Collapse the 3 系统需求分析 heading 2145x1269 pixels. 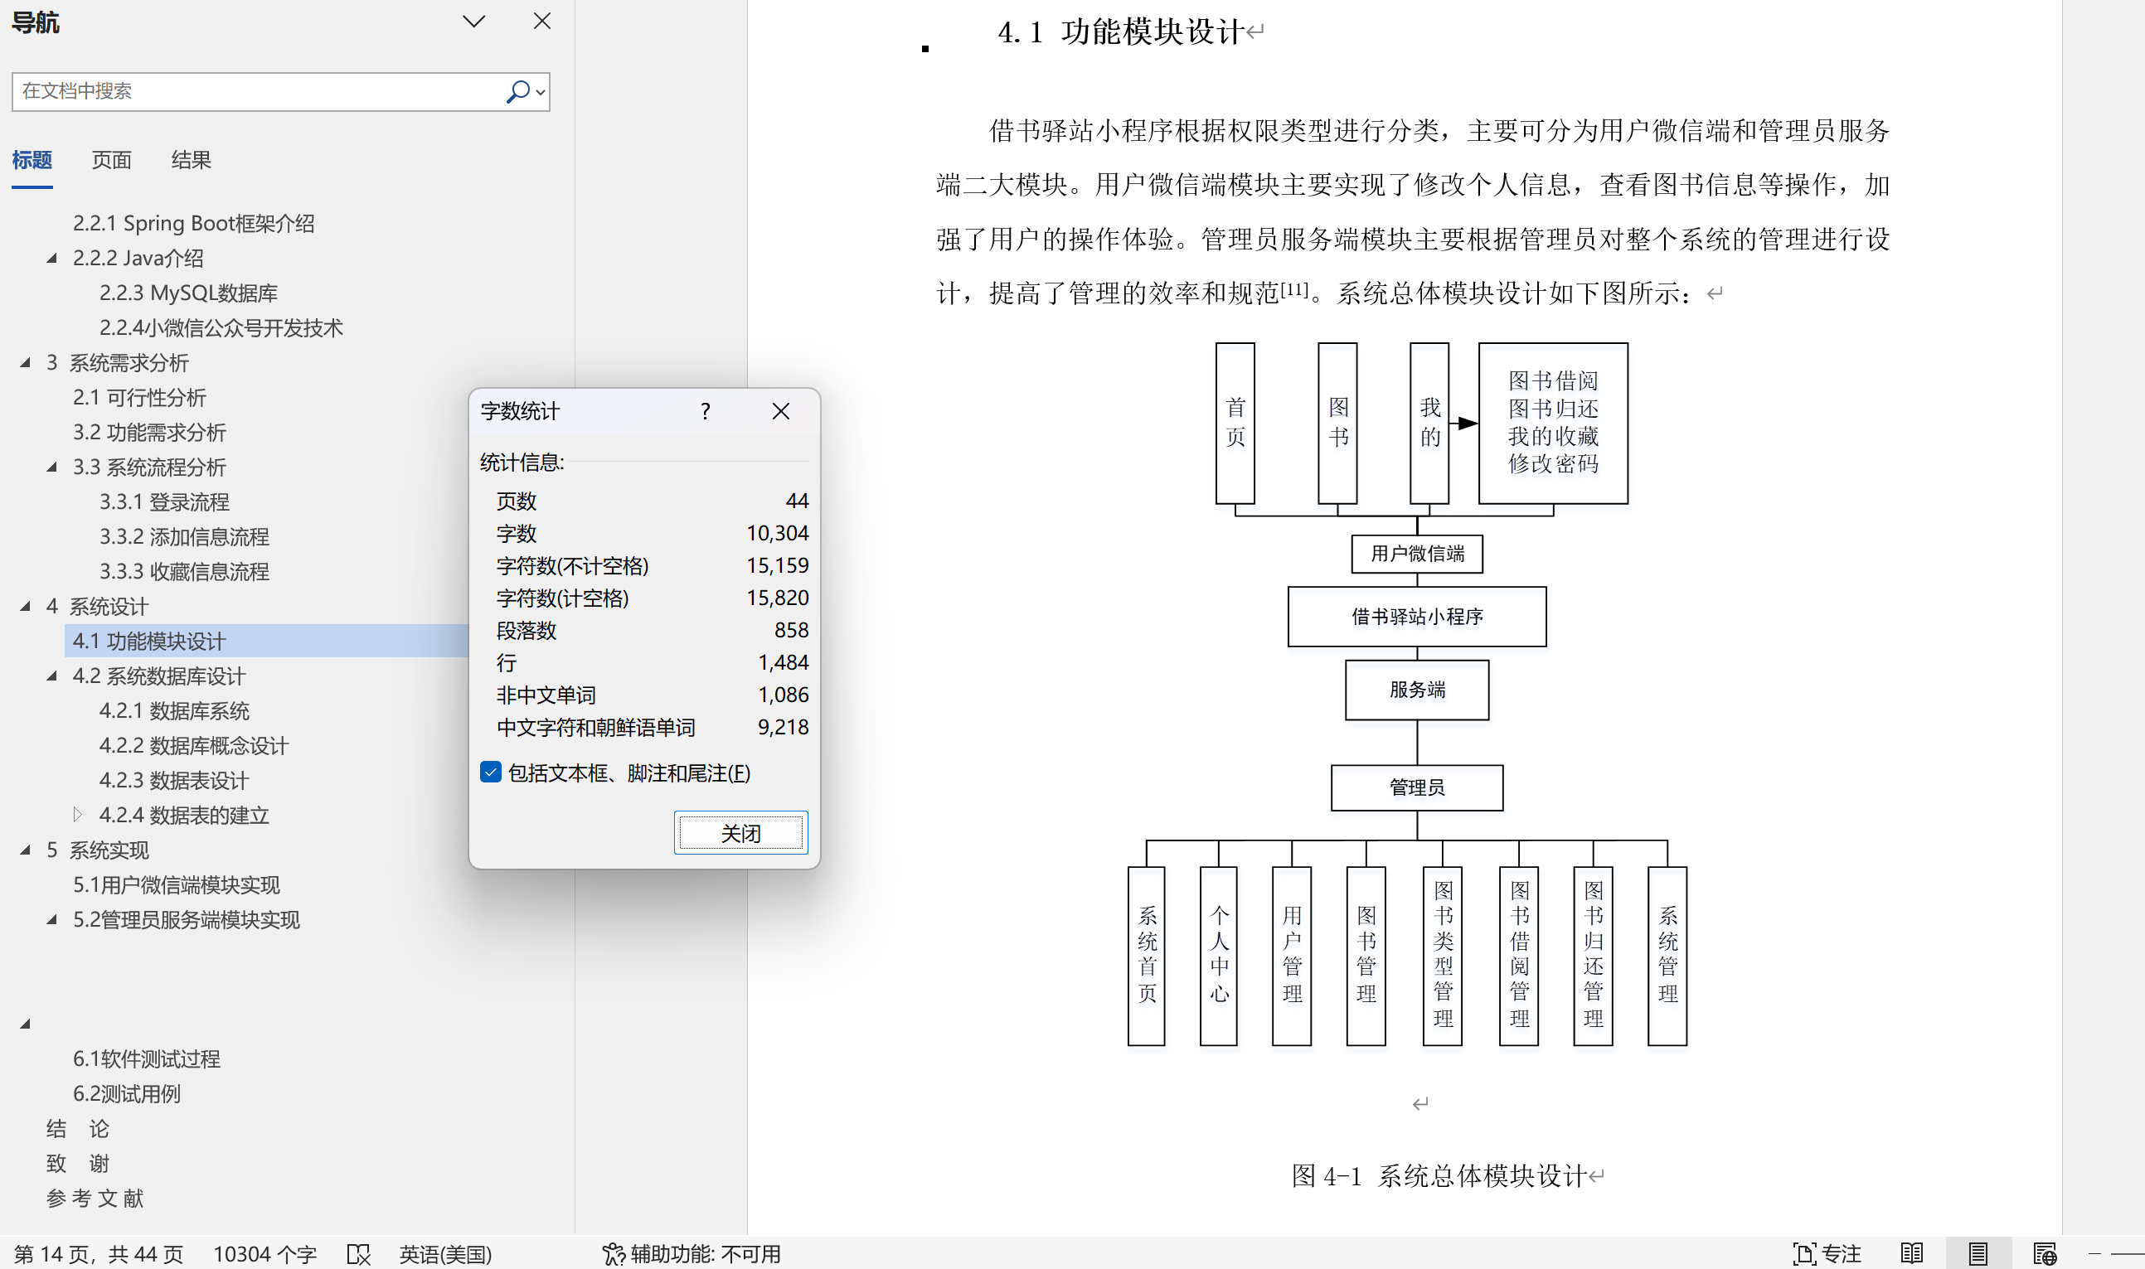(x=26, y=362)
